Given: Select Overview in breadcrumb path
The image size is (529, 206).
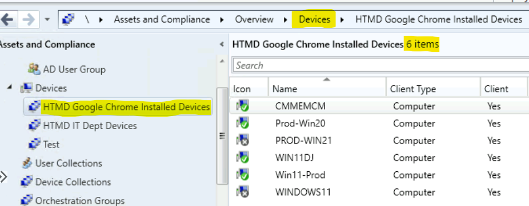Looking at the screenshot, I should pos(254,19).
